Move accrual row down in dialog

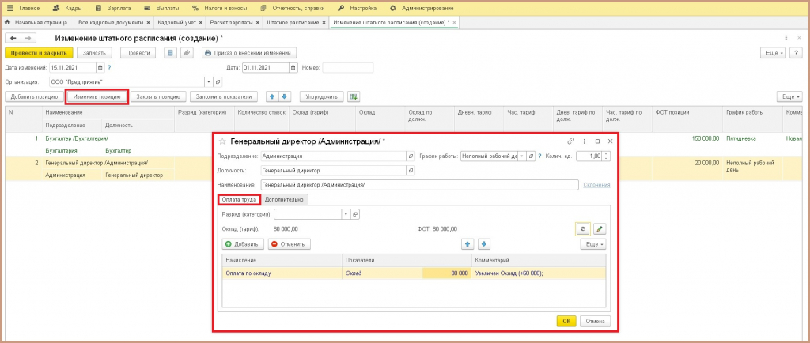coord(483,244)
